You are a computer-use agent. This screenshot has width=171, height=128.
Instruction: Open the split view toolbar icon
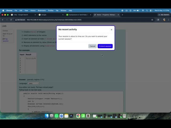[158, 20]
